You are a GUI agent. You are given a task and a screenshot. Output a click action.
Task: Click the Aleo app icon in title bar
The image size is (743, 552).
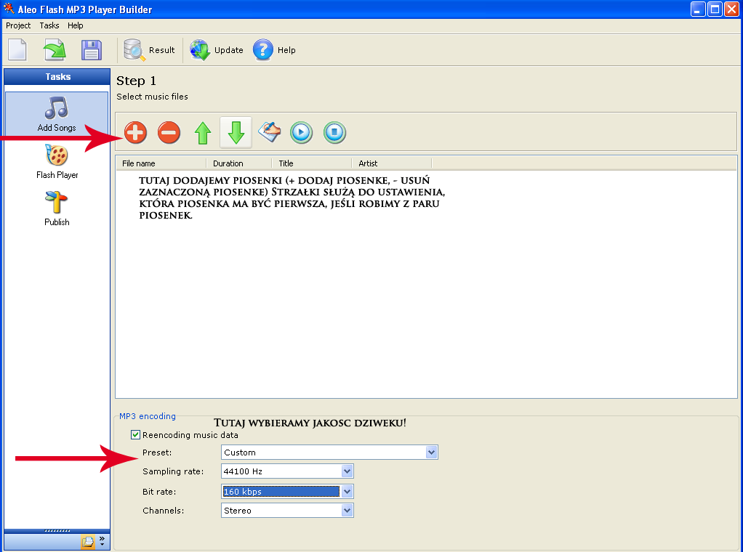[x=9, y=9]
